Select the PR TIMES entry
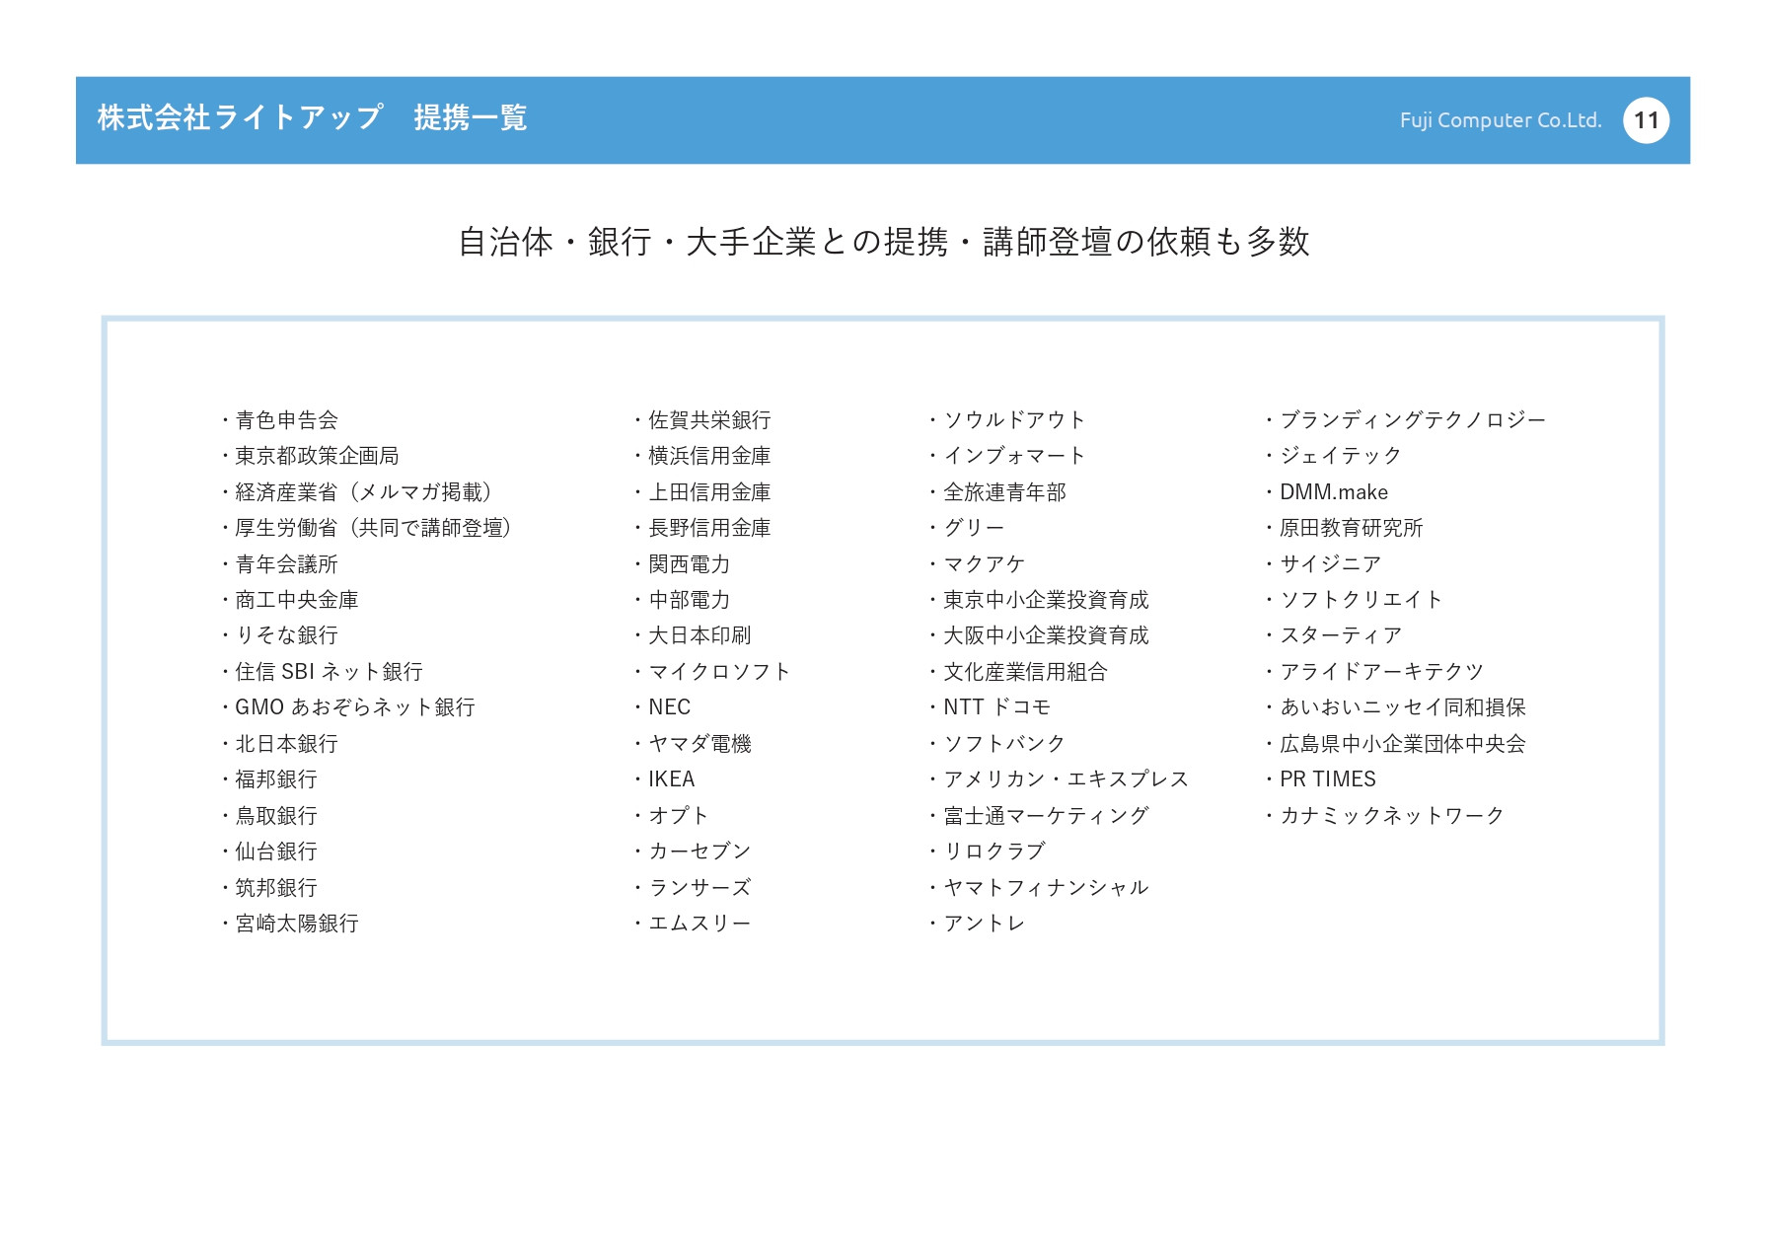1766x1259 pixels. tap(1321, 779)
